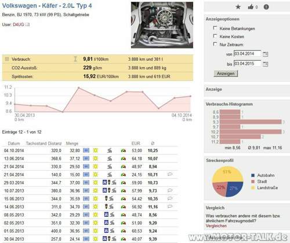
Task: Click comment bubble on 21.04.2014 140,0 row
Action: (170, 174)
